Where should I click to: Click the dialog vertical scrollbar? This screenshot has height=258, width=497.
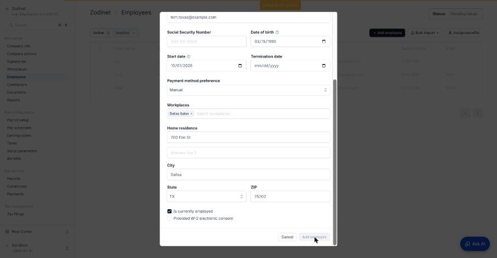click(334, 162)
